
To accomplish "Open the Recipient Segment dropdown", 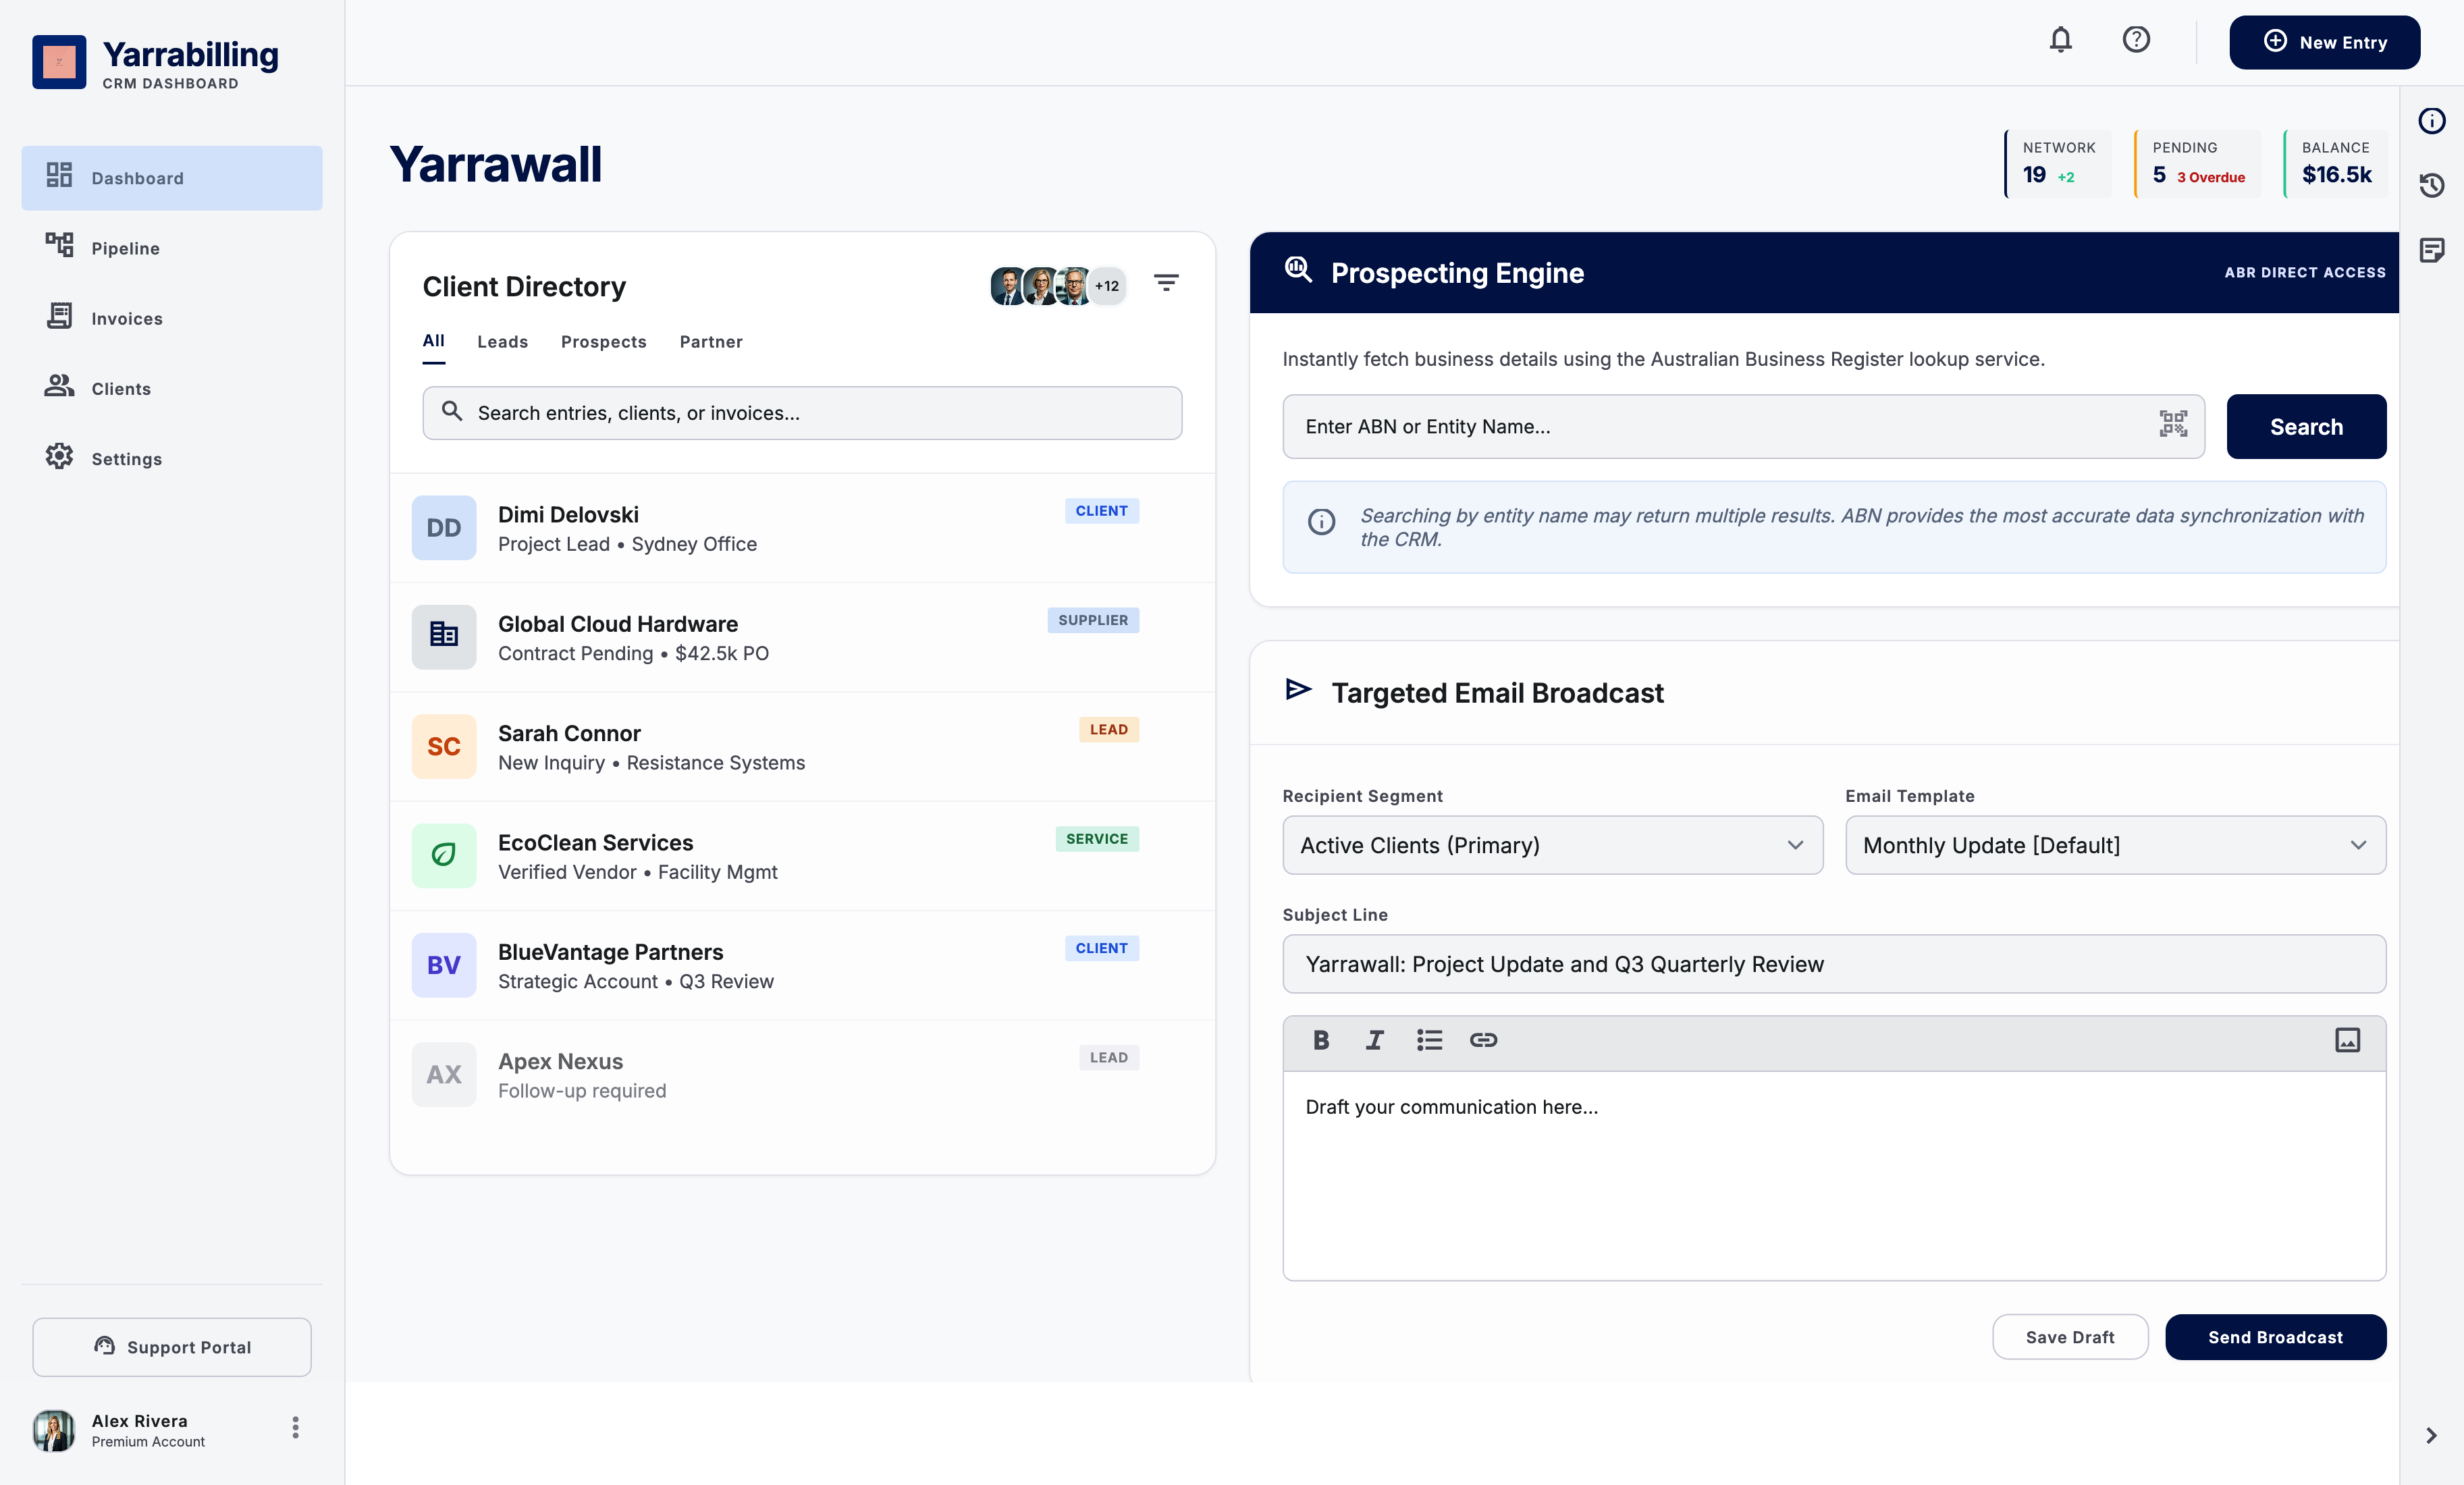I will (x=1552, y=845).
